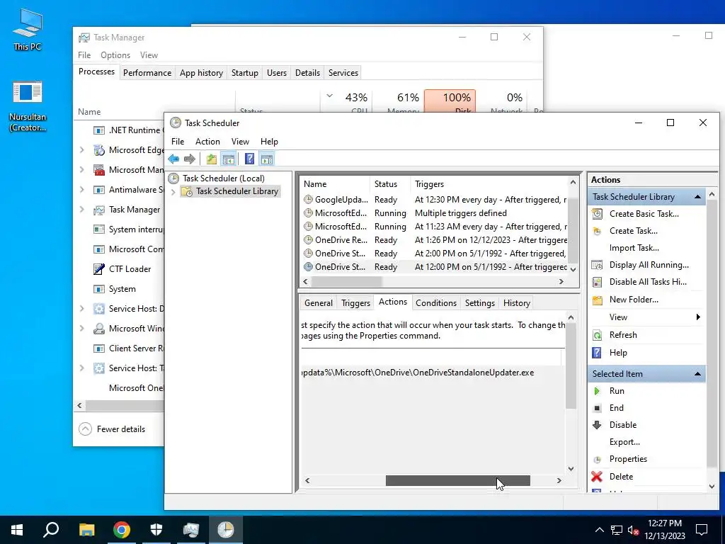
Task: Click Display All Running tasks icon
Action: (x=598, y=265)
